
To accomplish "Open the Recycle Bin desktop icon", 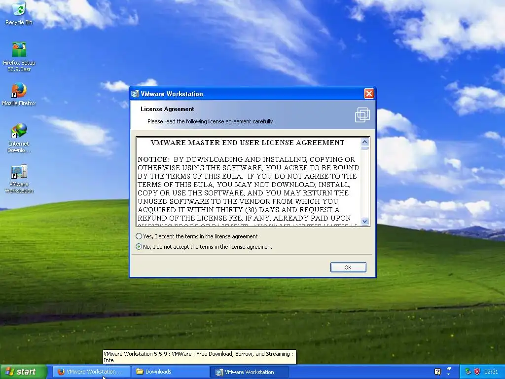I will coord(19,13).
